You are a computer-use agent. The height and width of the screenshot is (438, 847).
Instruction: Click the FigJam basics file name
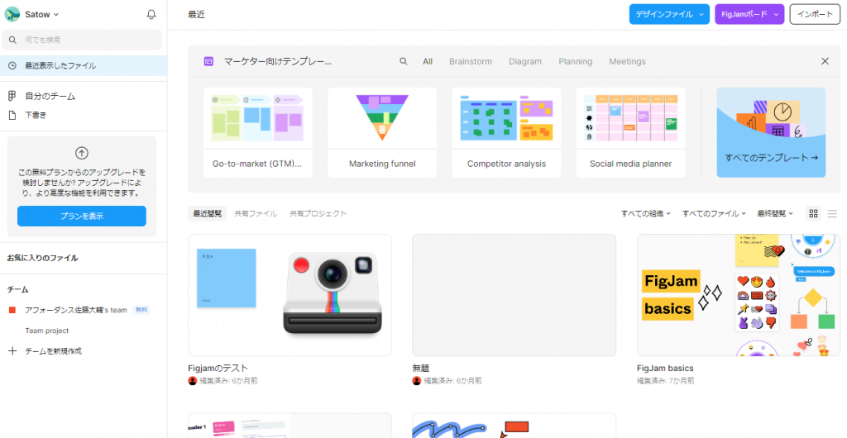665,369
